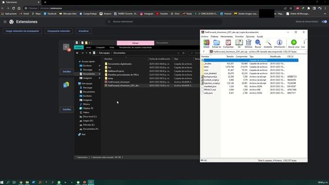Open the Órdenes menu in WinRAR
The width and height of the screenshot is (329, 185).
(214, 36)
